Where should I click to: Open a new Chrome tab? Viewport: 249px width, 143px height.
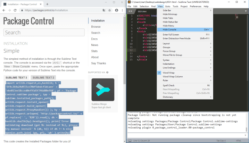47,3
